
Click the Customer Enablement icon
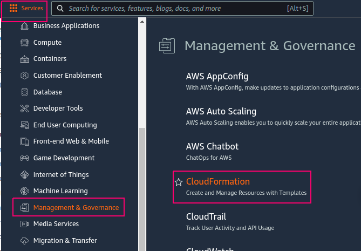point(24,76)
